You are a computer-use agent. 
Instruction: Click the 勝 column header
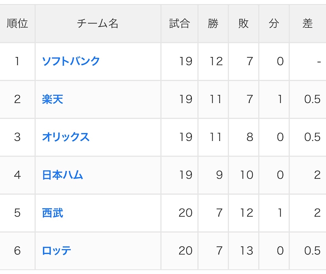pos(213,23)
